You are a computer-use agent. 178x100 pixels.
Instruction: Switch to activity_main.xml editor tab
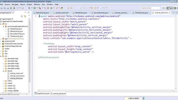click(61, 13)
